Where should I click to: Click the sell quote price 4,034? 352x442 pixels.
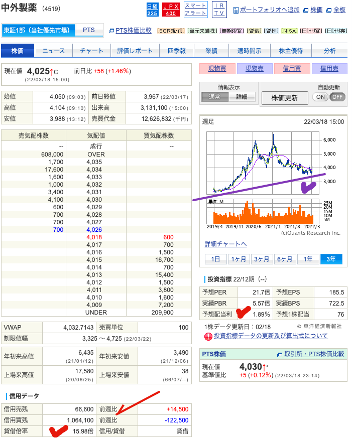coord(94,170)
